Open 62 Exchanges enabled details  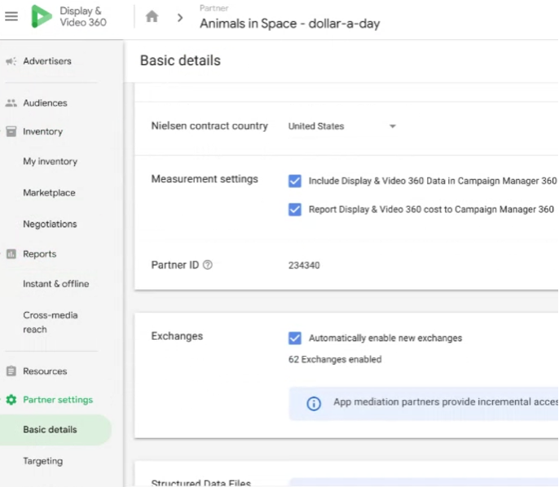[x=335, y=359]
